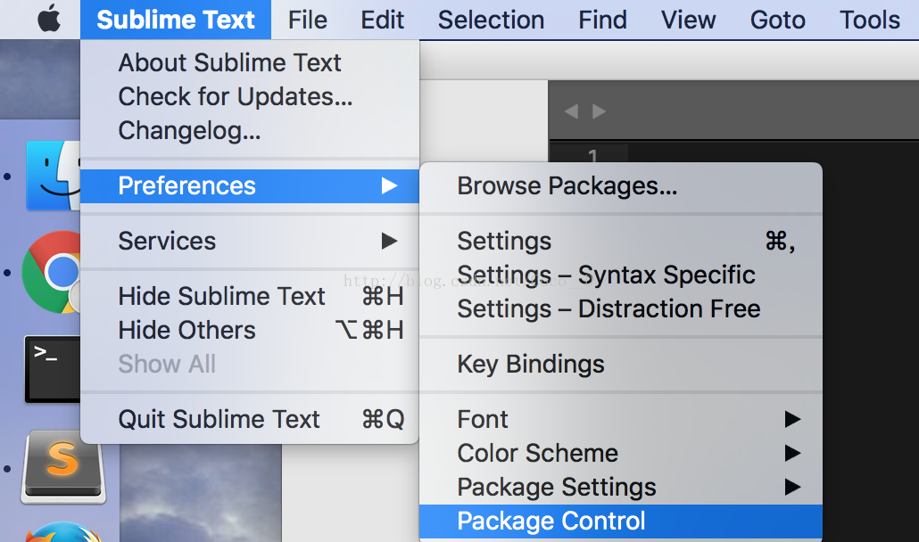The height and width of the screenshot is (542, 919).
Task: Select Package Control
Action: pos(621,521)
